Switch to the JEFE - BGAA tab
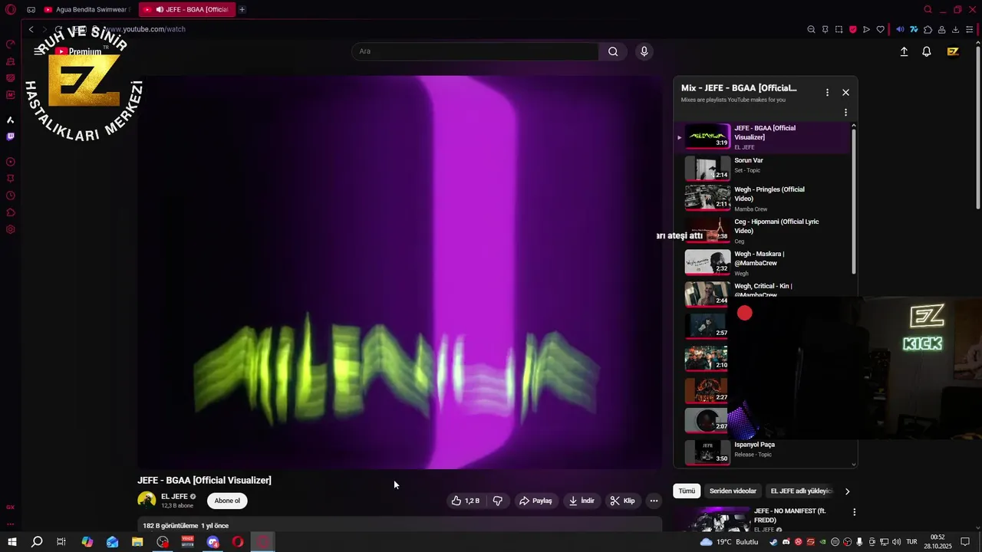982x552 pixels. point(186,10)
